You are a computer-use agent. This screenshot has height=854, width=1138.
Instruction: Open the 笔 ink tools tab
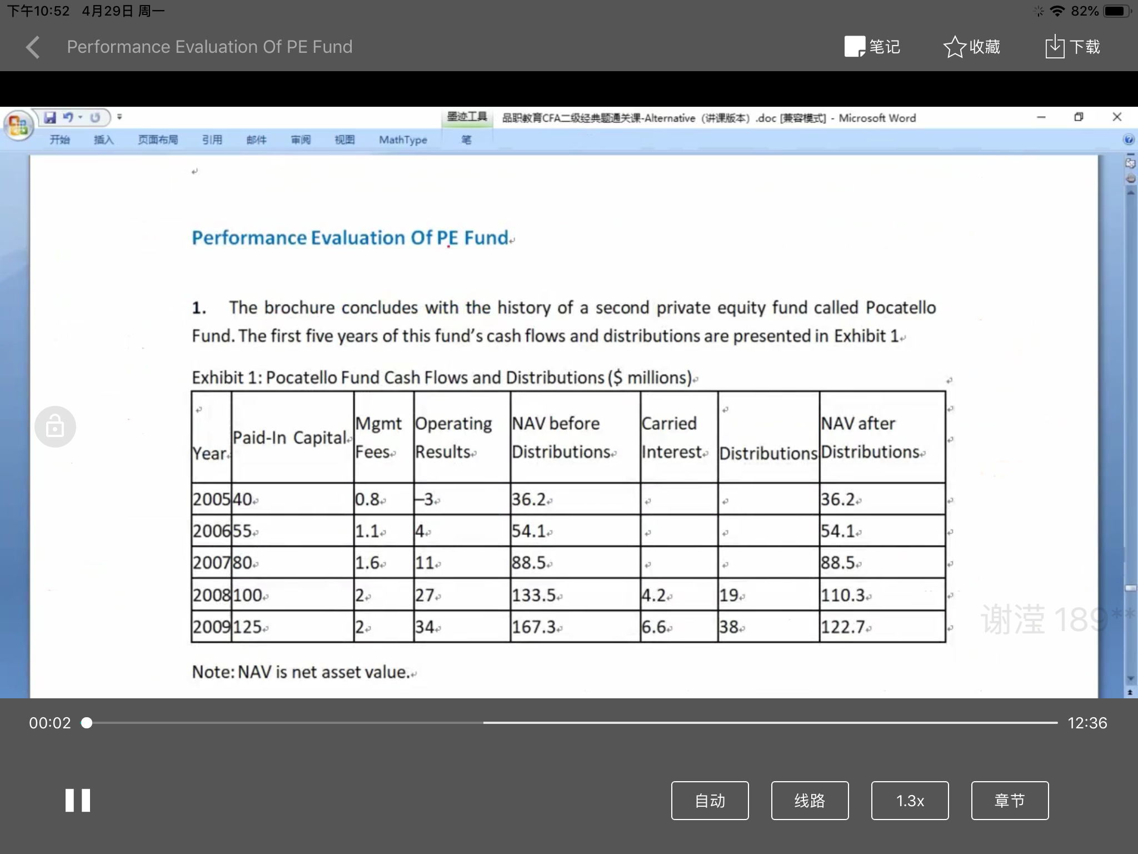pyautogui.click(x=466, y=140)
